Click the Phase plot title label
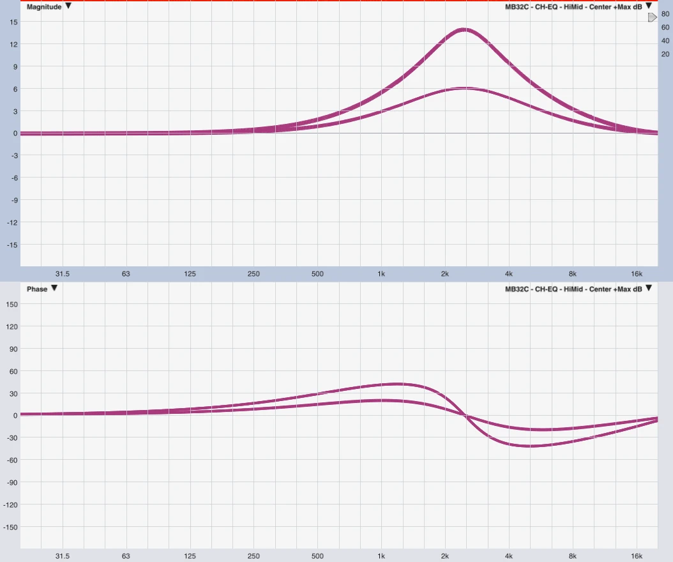673x562 pixels. click(x=37, y=289)
